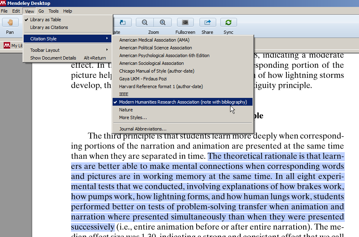The height and width of the screenshot is (237, 359).
Task: Open the Edit menu
Action: (x=16, y=11)
